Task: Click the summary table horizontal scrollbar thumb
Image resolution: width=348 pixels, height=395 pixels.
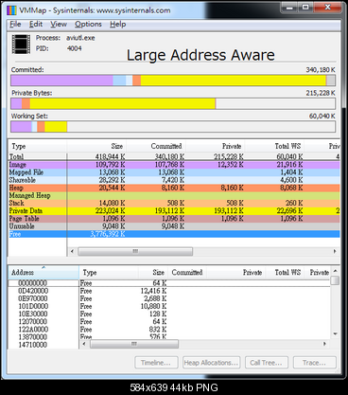Action: click(x=135, y=251)
